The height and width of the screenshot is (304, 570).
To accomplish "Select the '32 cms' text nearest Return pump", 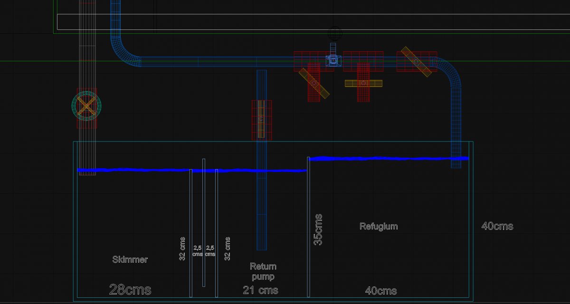I will pos(228,248).
